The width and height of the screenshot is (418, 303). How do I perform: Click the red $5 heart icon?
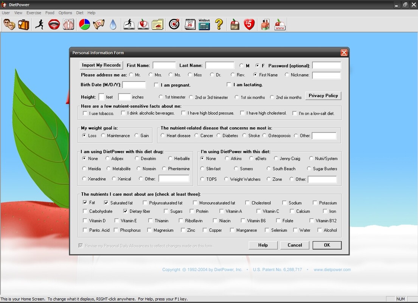[x=249, y=25]
